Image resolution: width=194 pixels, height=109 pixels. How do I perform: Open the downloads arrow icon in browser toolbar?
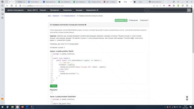(x=192, y=6)
